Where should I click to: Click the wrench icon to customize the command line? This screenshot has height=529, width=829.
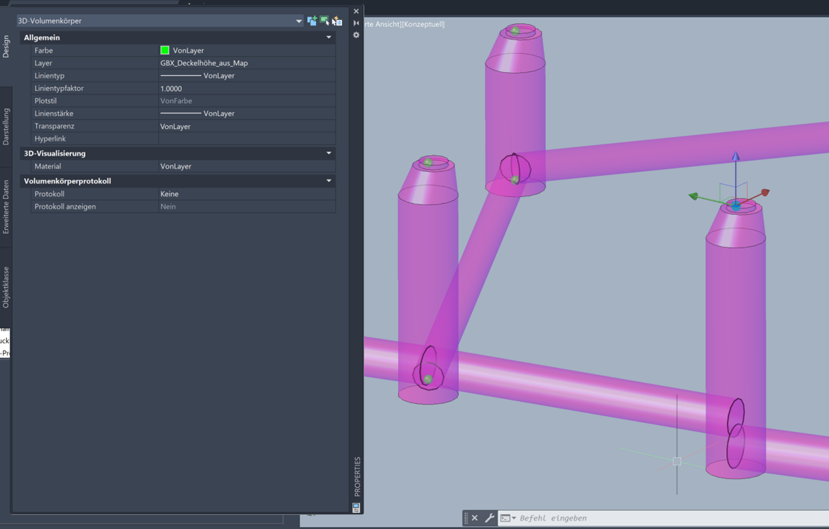pyautogui.click(x=491, y=517)
